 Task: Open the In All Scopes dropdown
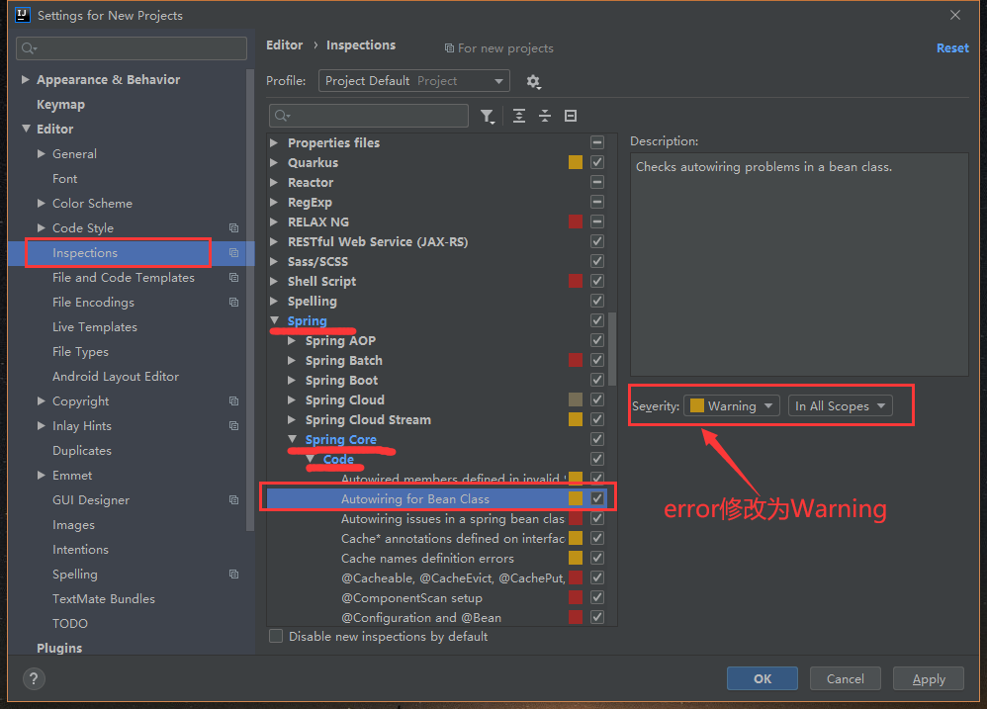pyautogui.click(x=840, y=405)
